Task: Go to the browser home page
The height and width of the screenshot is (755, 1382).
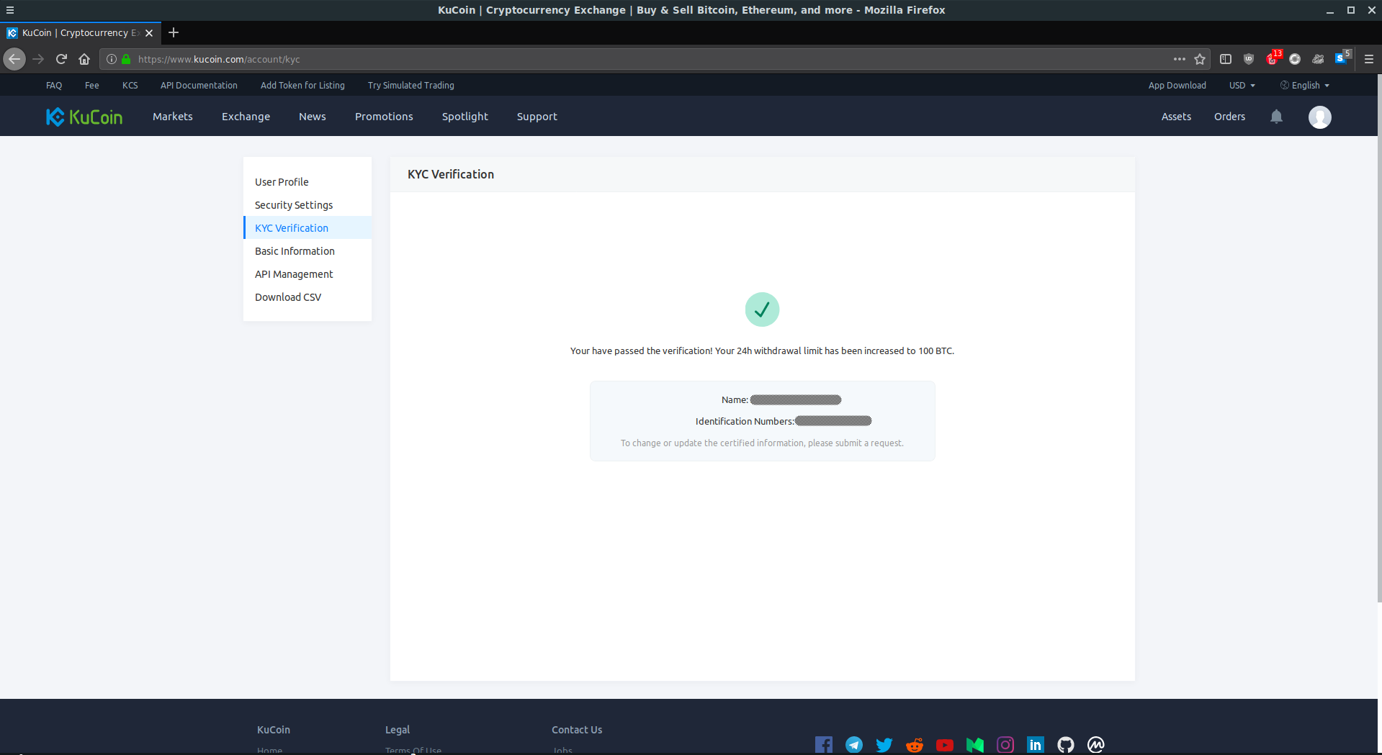Action: [84, 59]
